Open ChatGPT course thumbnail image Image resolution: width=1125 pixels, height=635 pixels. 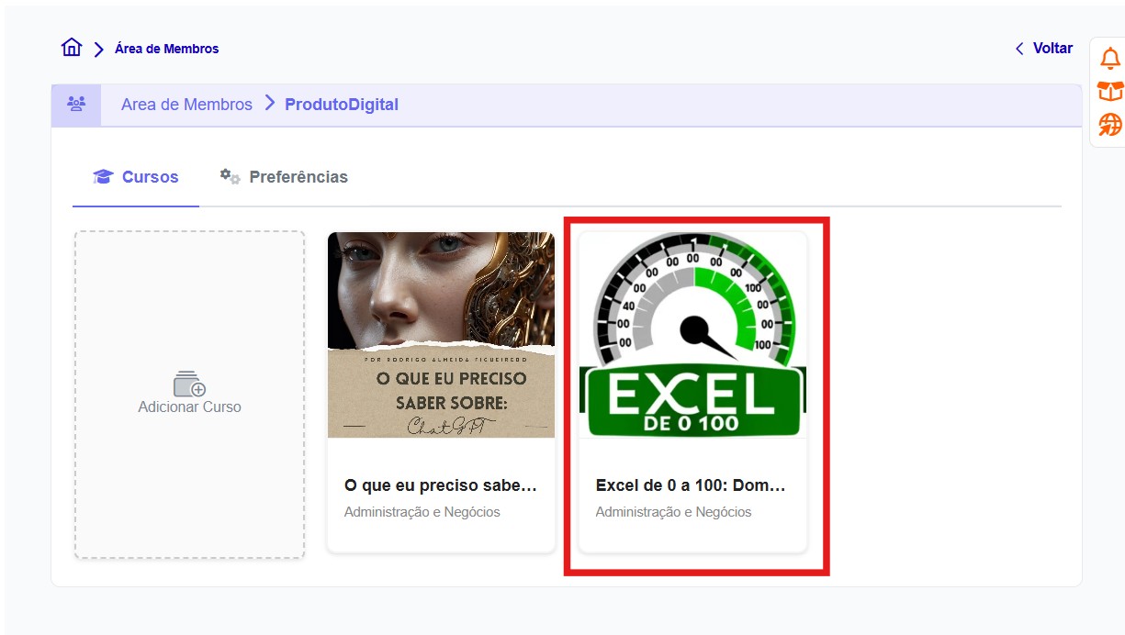click(441, 335)
